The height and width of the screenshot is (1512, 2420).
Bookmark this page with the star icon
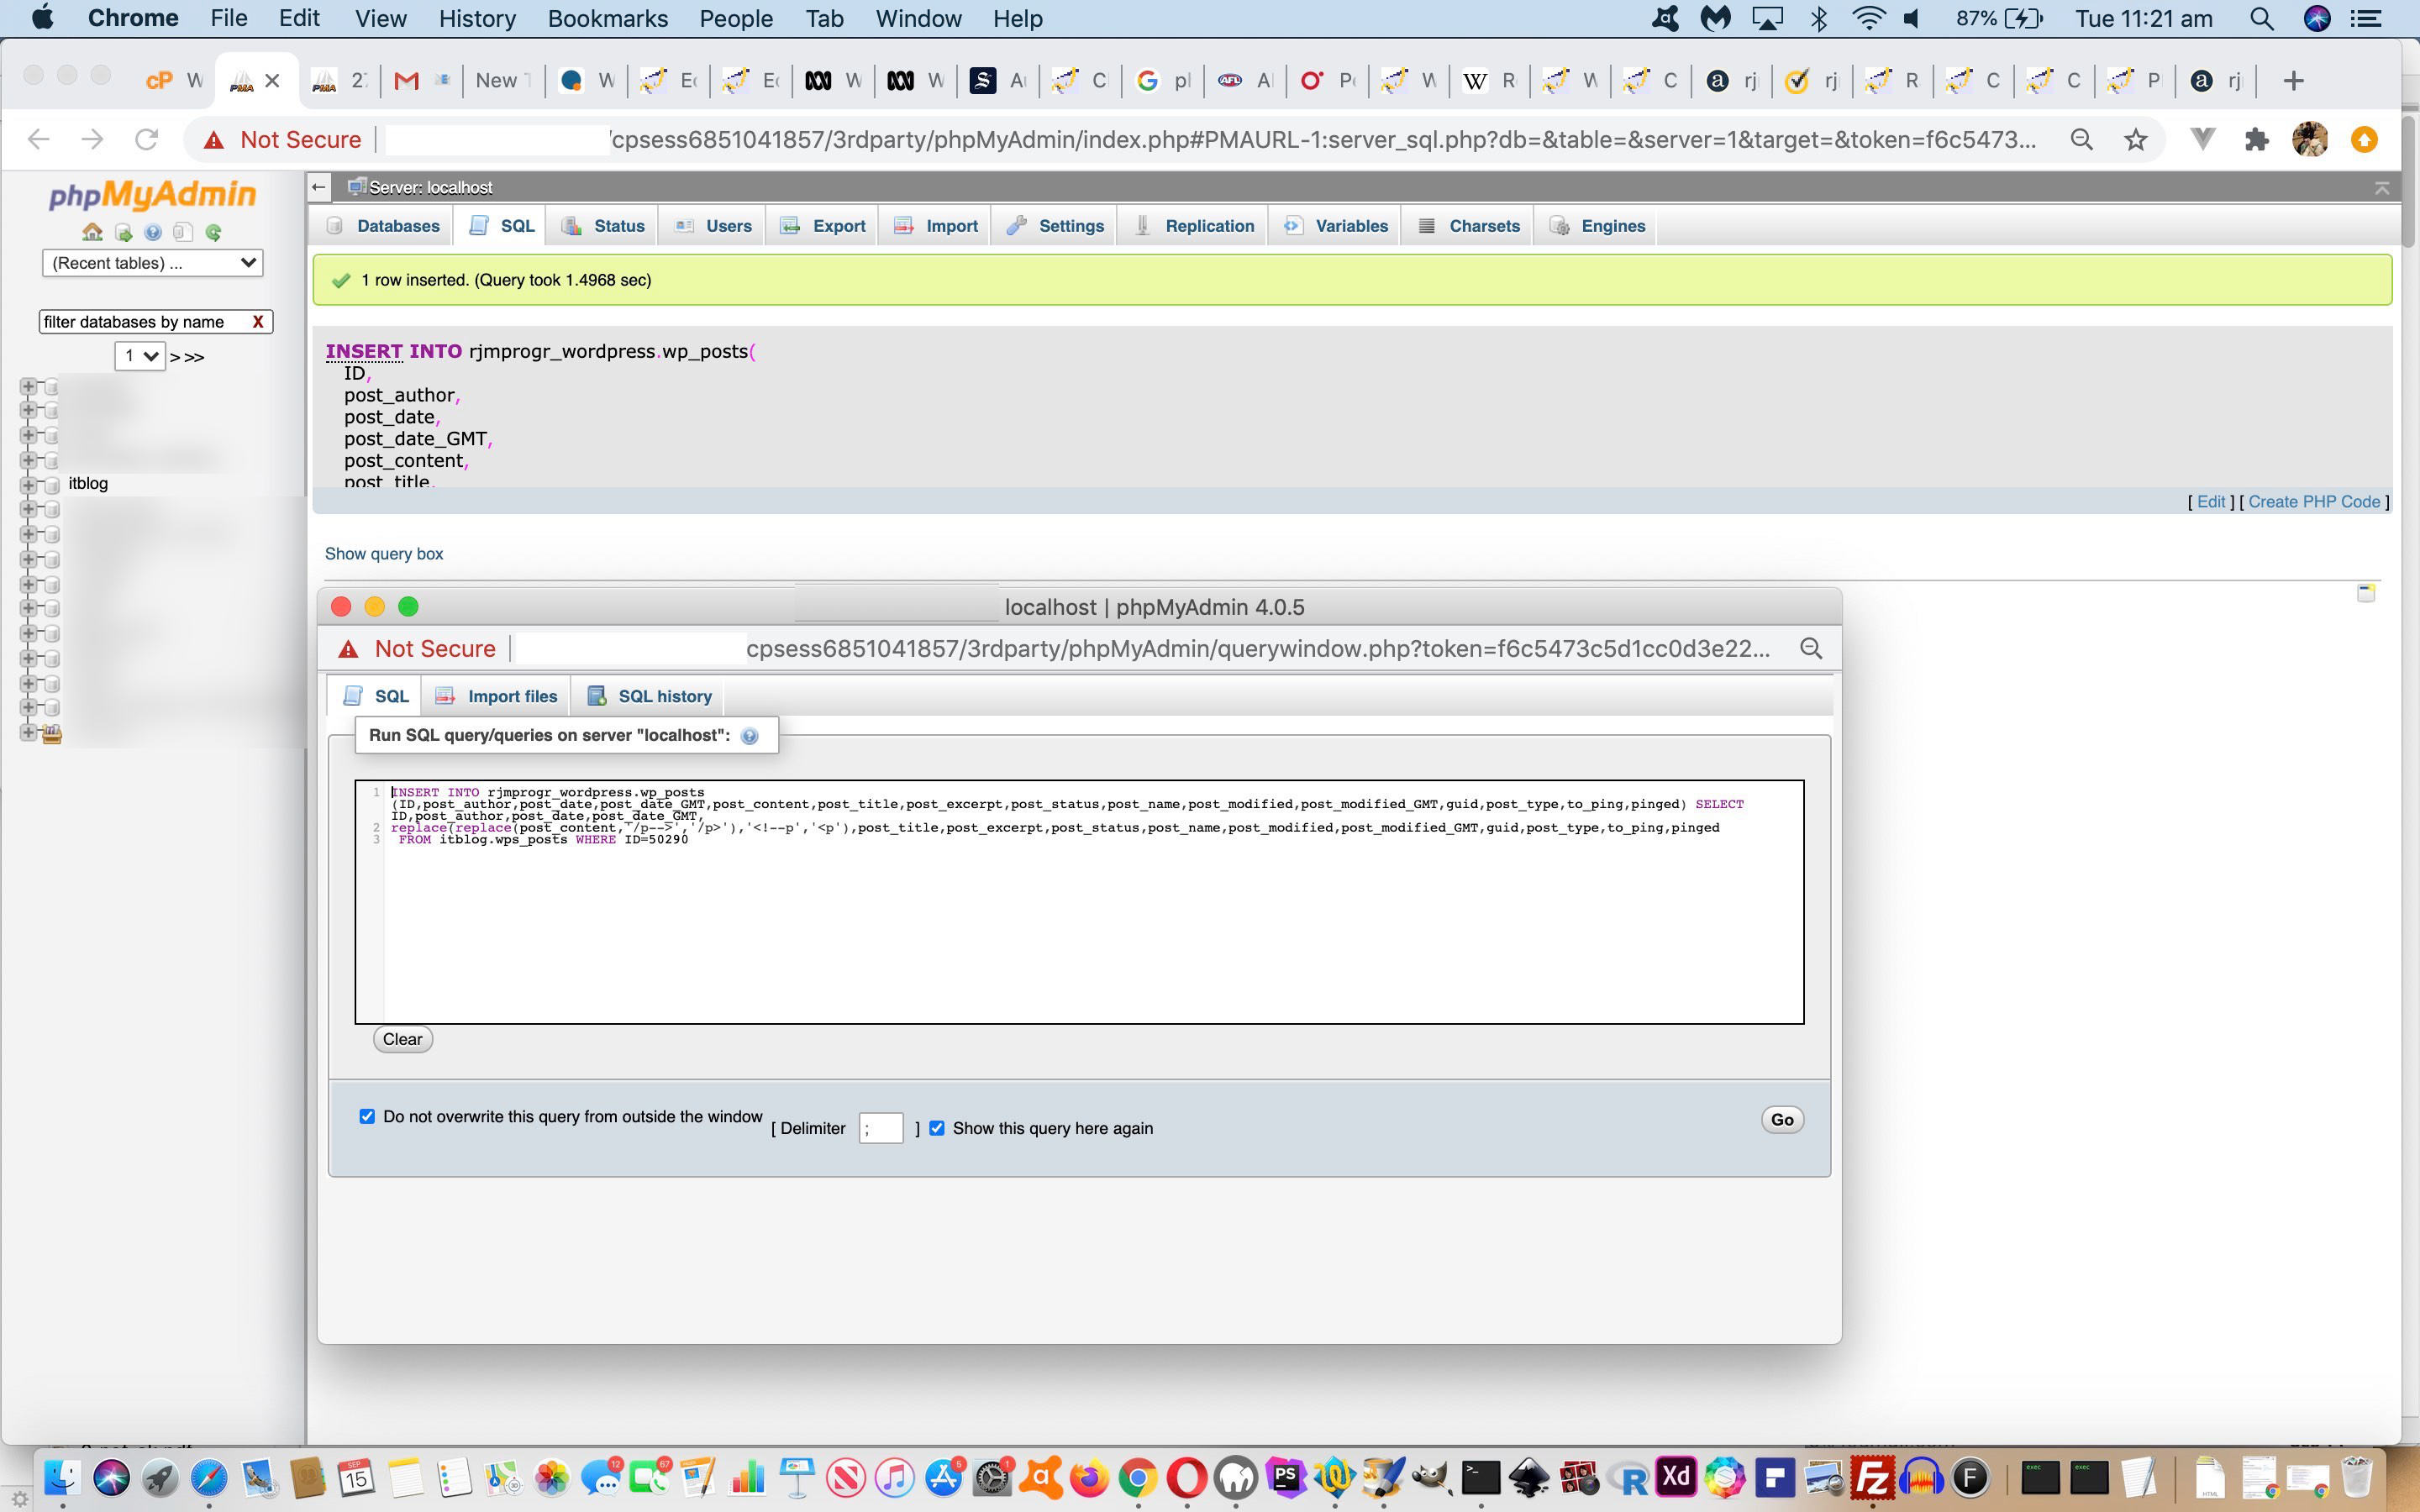coord(2135,140)
